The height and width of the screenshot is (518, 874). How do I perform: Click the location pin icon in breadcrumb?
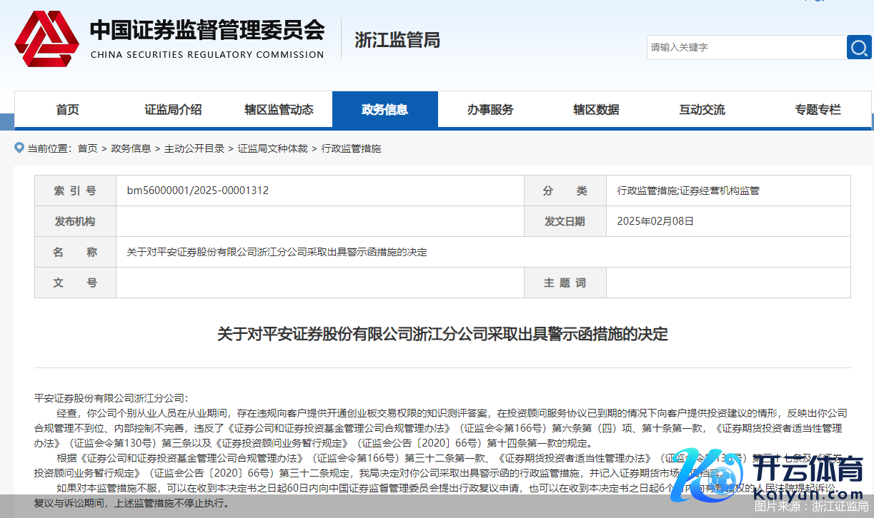(18, 148)
